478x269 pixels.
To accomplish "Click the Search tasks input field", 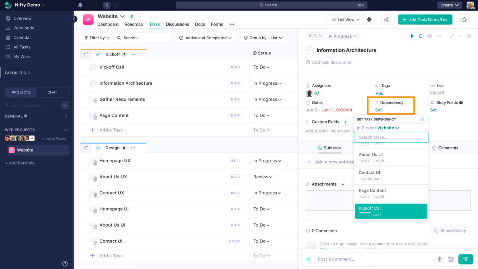I will (x=391, y=137).
